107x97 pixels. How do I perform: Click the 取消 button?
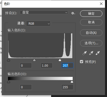91,22
